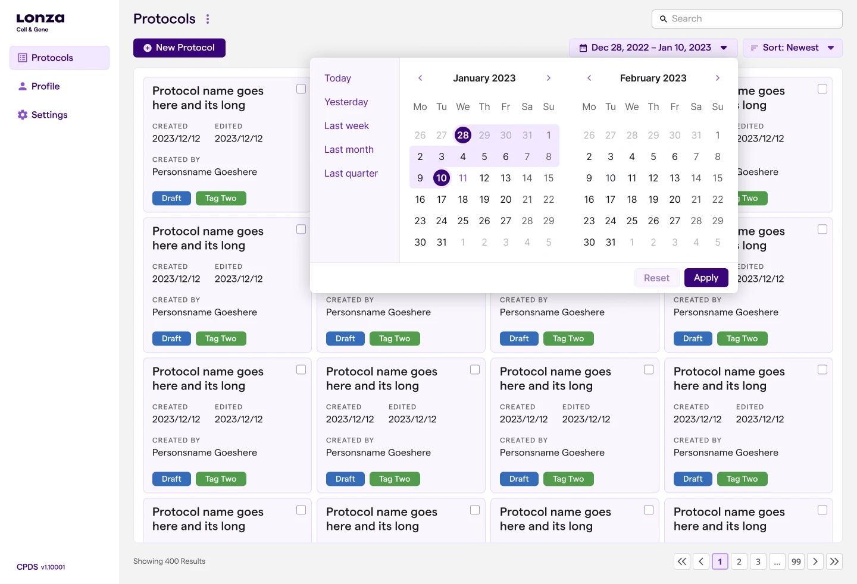This screenshot has height=584, width=857.
Task: Click the Lonza Cell & Gene logo
Action: click(x=40, y=23)
